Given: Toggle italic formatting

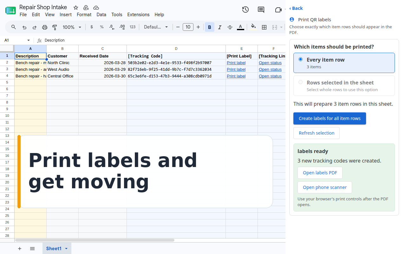Looking at the screenshot, I should [220, 27].
